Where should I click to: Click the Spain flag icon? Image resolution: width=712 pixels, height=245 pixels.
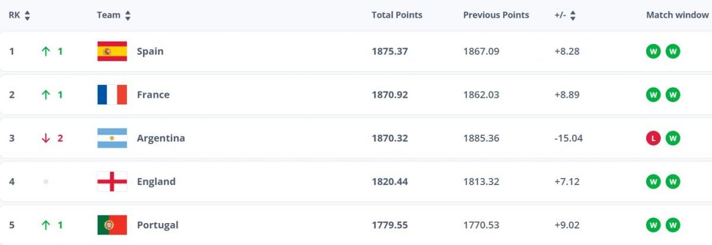(112, 52)
